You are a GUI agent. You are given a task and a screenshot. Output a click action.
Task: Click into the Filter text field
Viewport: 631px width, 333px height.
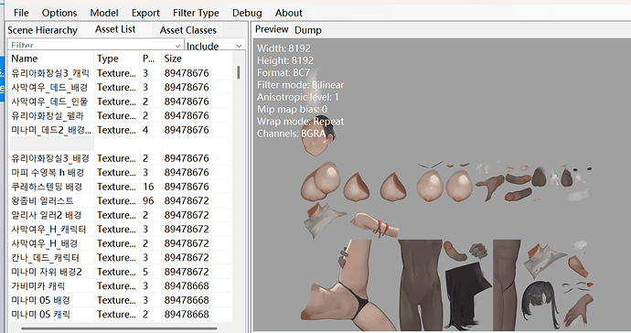point(91,45)
